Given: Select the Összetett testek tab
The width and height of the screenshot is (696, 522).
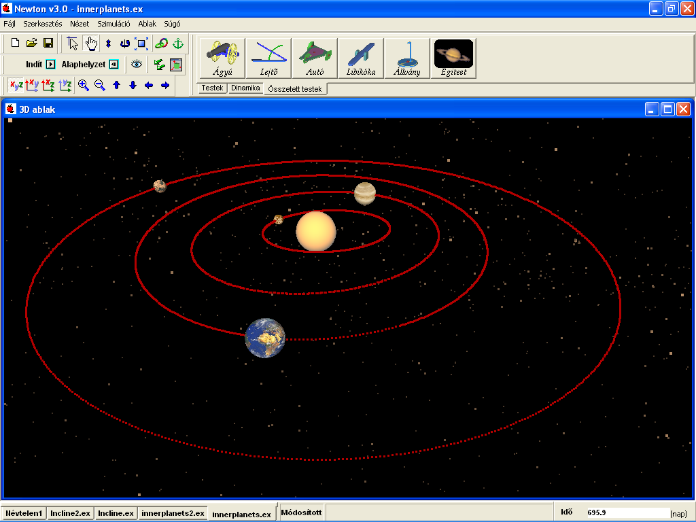Looking at the screenshot, I should point(295,89).
